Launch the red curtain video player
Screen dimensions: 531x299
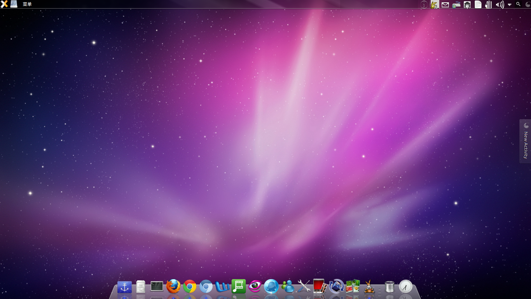[x=320, y=287]
